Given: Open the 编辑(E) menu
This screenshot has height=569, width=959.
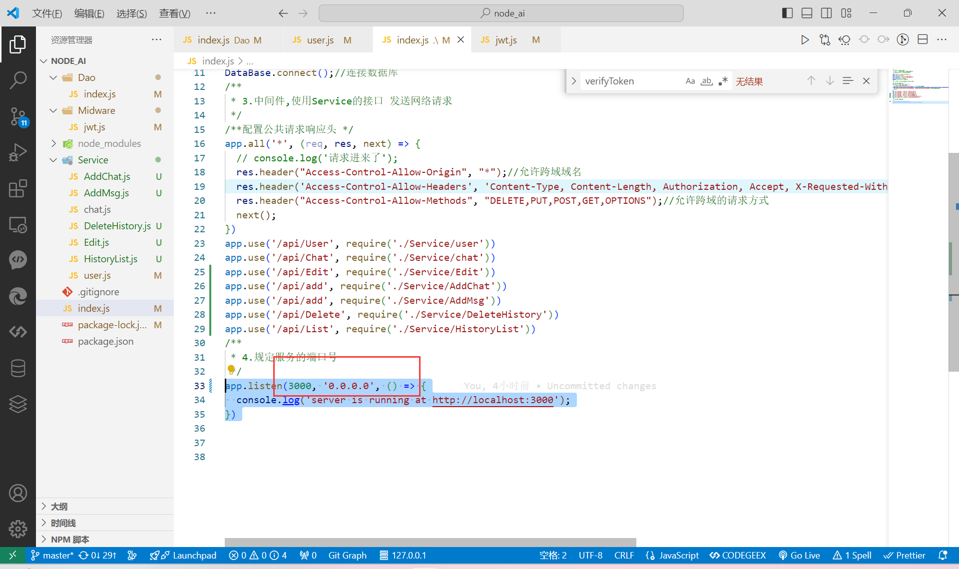Looking at the screenshot, I should [x=89, y=13].
